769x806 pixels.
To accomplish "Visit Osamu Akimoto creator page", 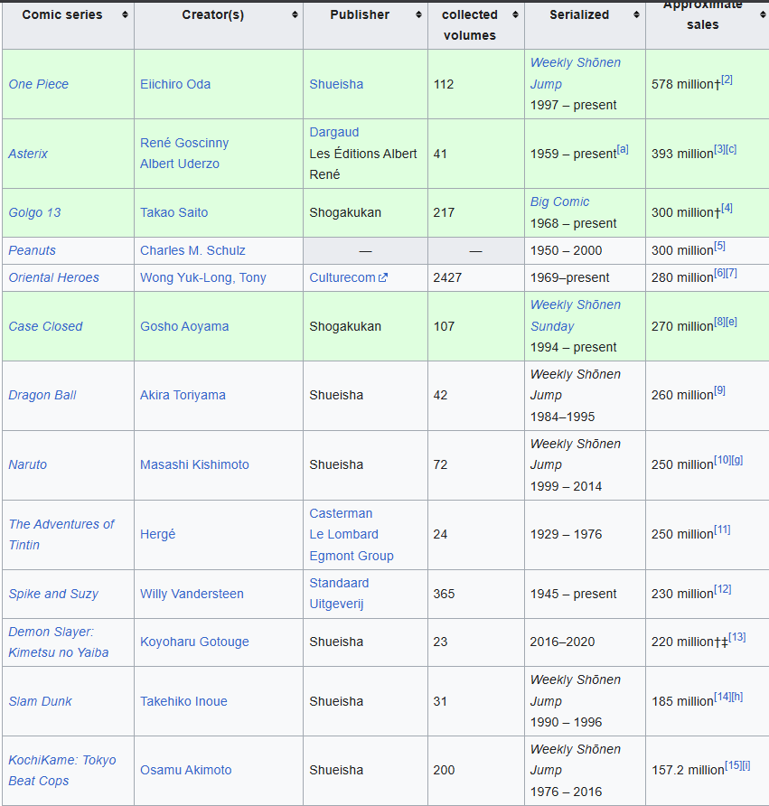I will click(186, 771).
